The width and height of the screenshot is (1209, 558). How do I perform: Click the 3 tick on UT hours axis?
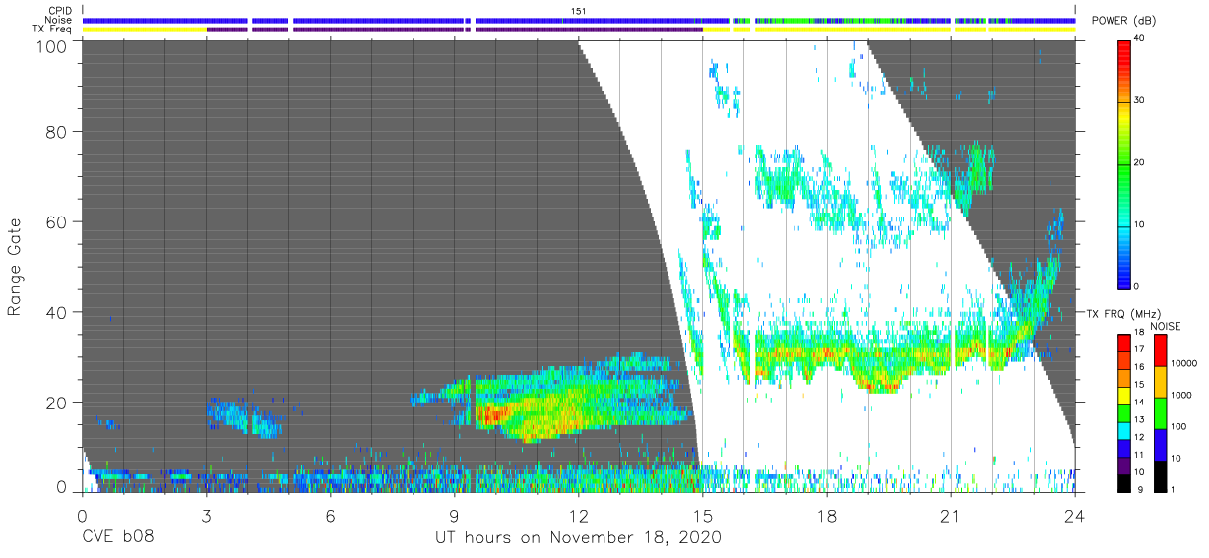[206, 516]
